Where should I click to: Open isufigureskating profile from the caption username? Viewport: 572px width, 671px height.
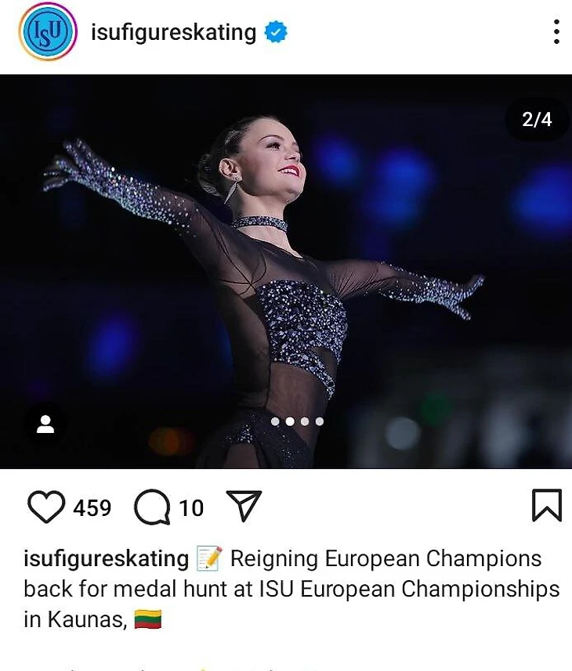107,559
